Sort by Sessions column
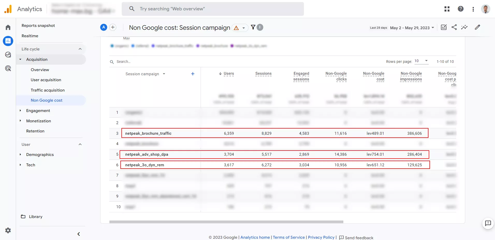495x240 pixels. pyautogui.click(x=263, y=73)
